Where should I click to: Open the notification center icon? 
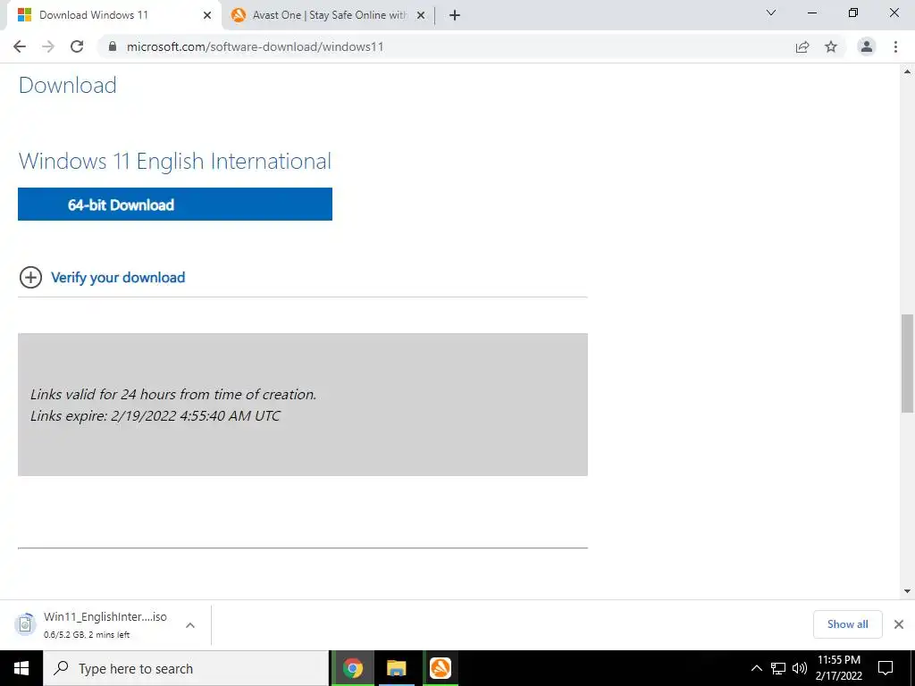[x=886, y=668]
